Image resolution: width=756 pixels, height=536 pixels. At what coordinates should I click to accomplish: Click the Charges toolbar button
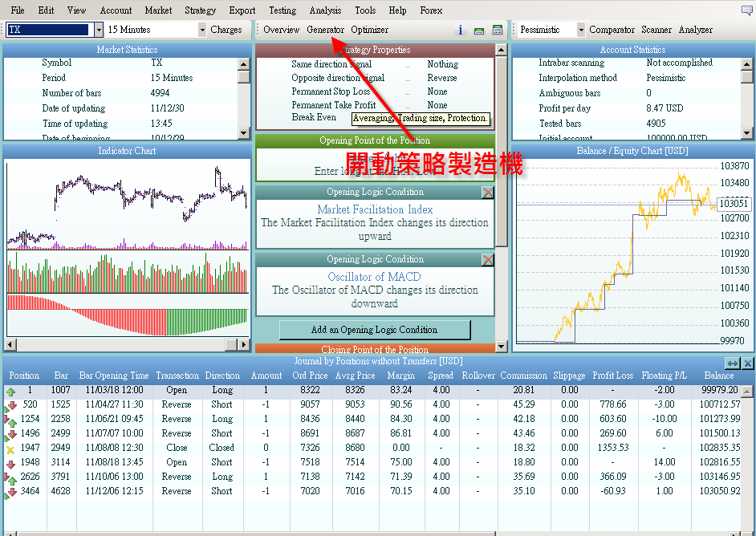[226, 30]
